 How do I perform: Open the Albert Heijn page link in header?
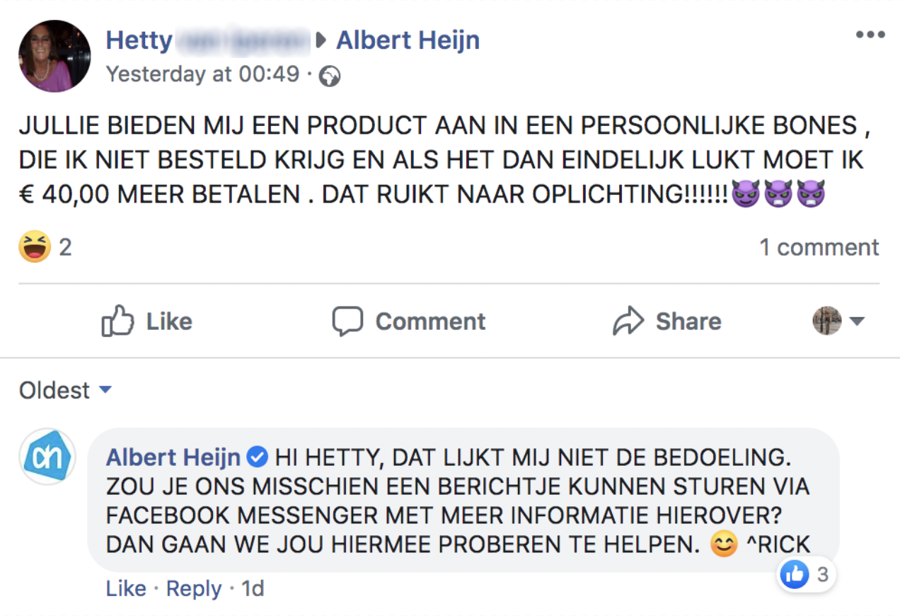click(408, 40)
